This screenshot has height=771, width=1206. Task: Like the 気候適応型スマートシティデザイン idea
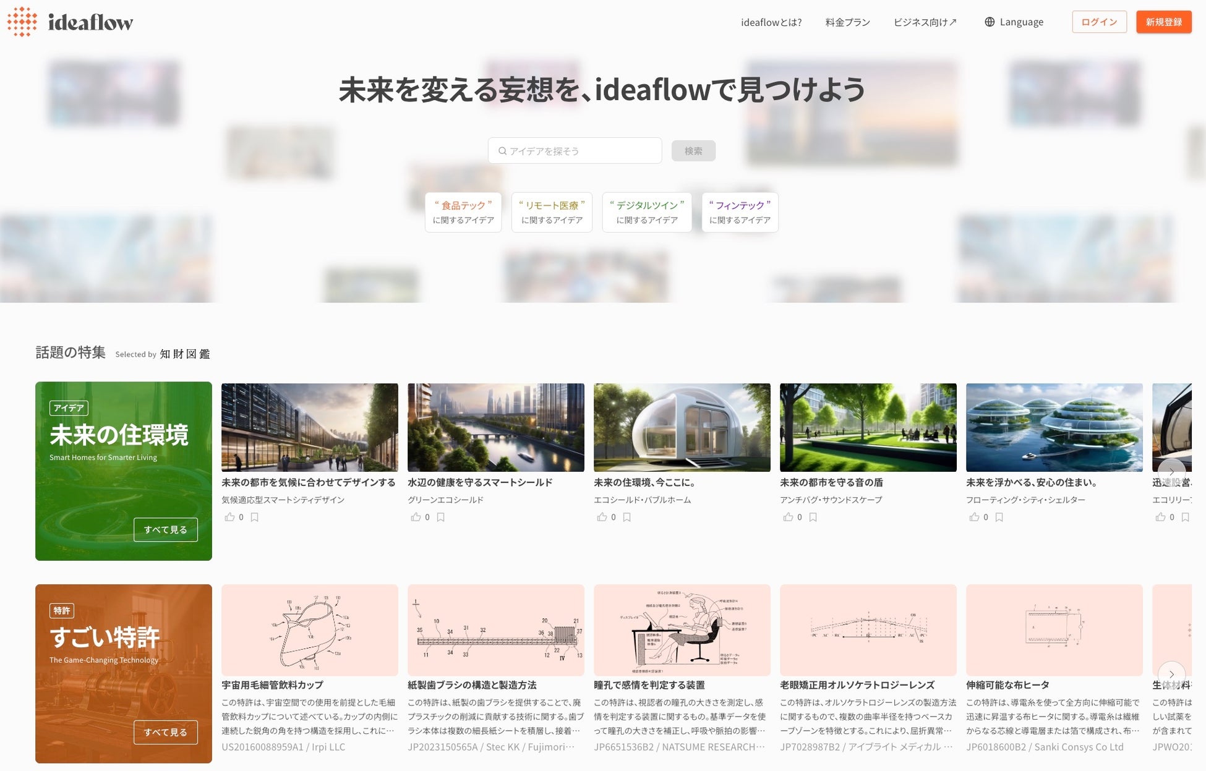229,517
